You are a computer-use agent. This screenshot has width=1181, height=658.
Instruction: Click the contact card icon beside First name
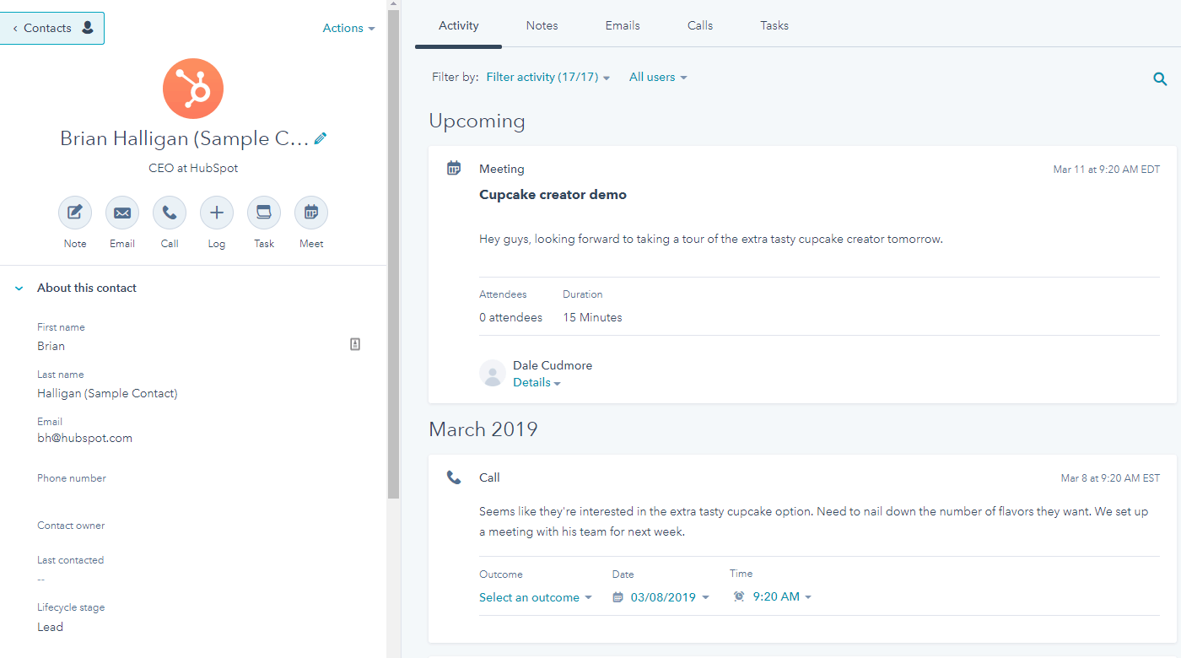355,344
